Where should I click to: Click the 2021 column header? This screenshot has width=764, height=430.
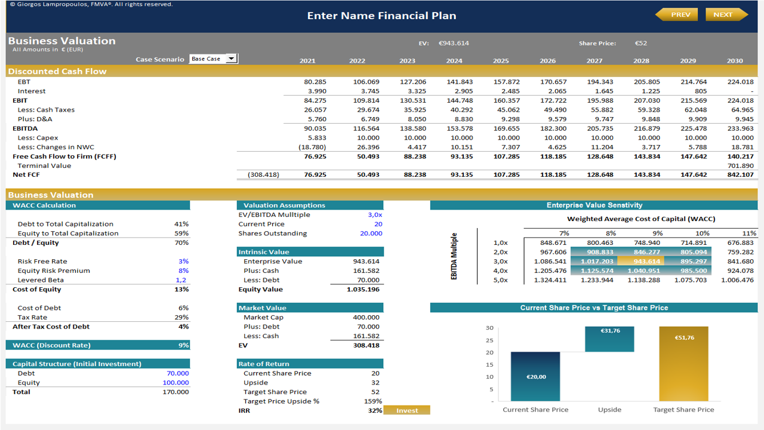tap(307, 60)
